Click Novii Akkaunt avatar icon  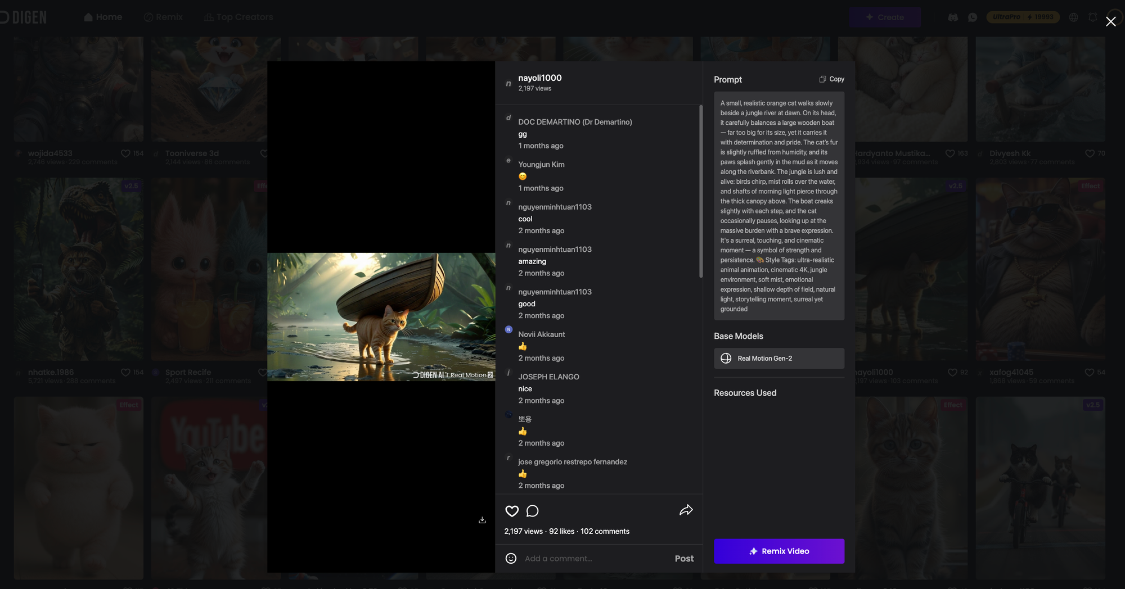pyautogui.click(x=508, y=330)
